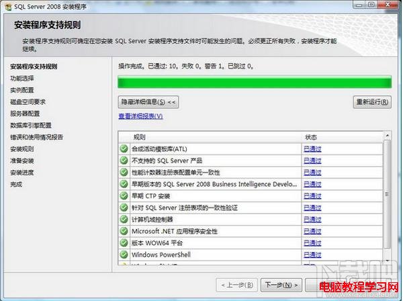
Task: Close the SQL Server 2008 setup window
Action: click(x=388, y=5)
